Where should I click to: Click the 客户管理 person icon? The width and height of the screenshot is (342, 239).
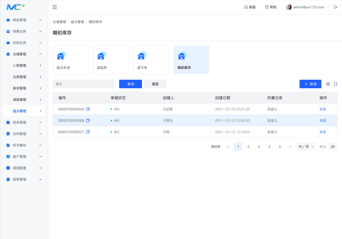[8, 157]
